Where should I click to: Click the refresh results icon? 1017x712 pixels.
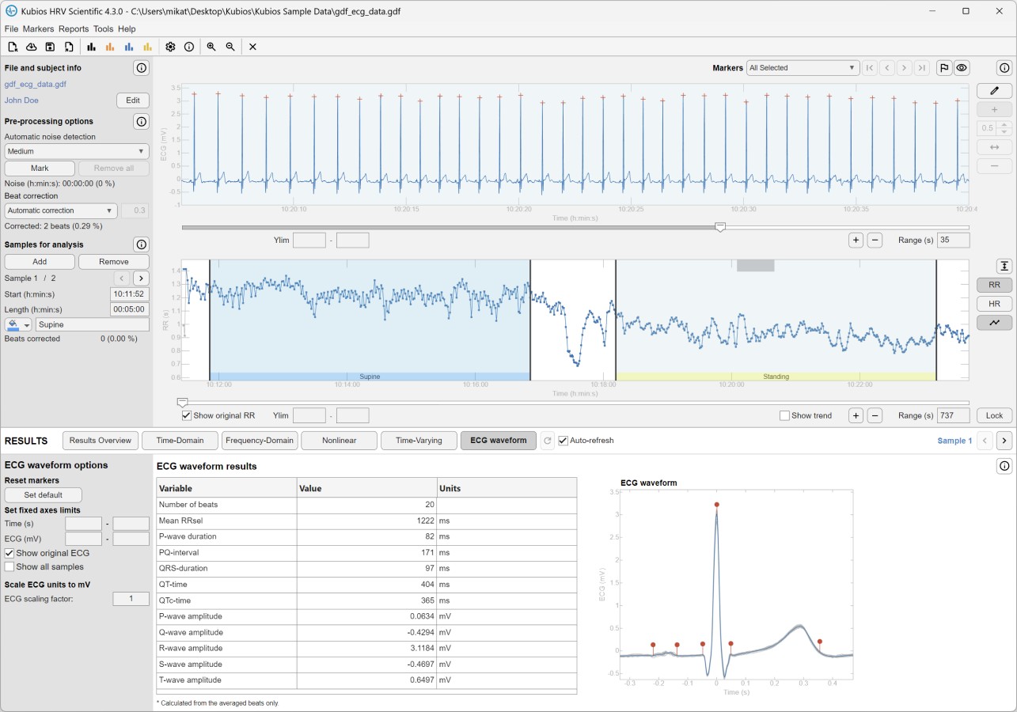[x=547, y=441]
